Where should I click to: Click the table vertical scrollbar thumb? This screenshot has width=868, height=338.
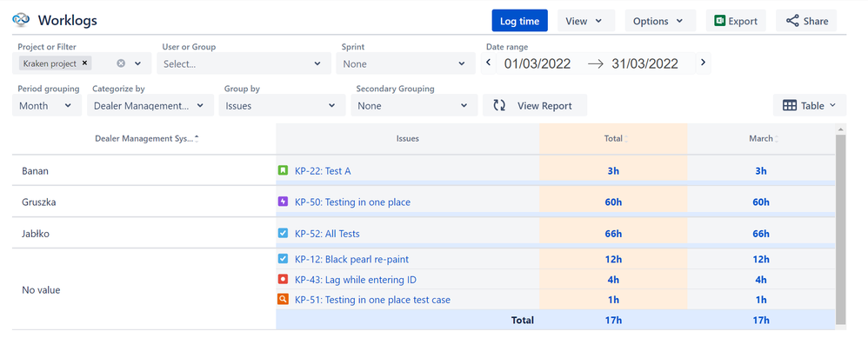pyautogui.click(x=840, y=229)
